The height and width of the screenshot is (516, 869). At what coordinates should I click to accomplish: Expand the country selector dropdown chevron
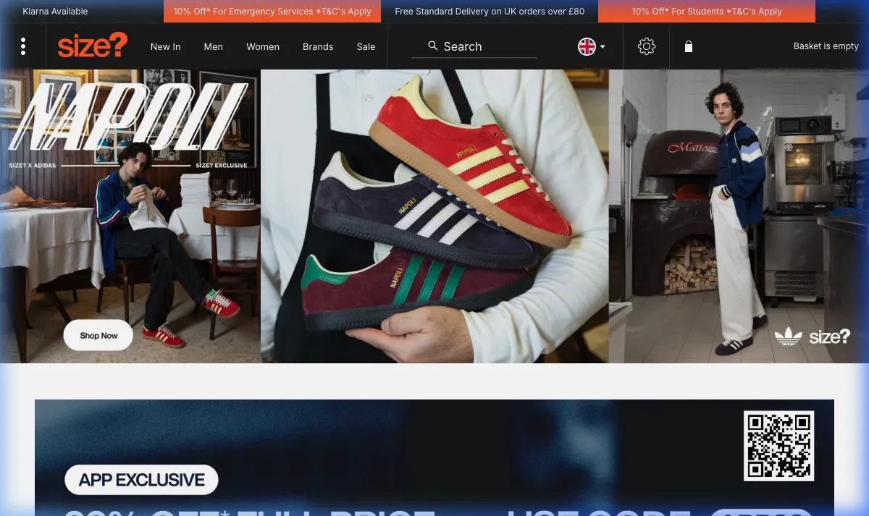tap(602, 47)
